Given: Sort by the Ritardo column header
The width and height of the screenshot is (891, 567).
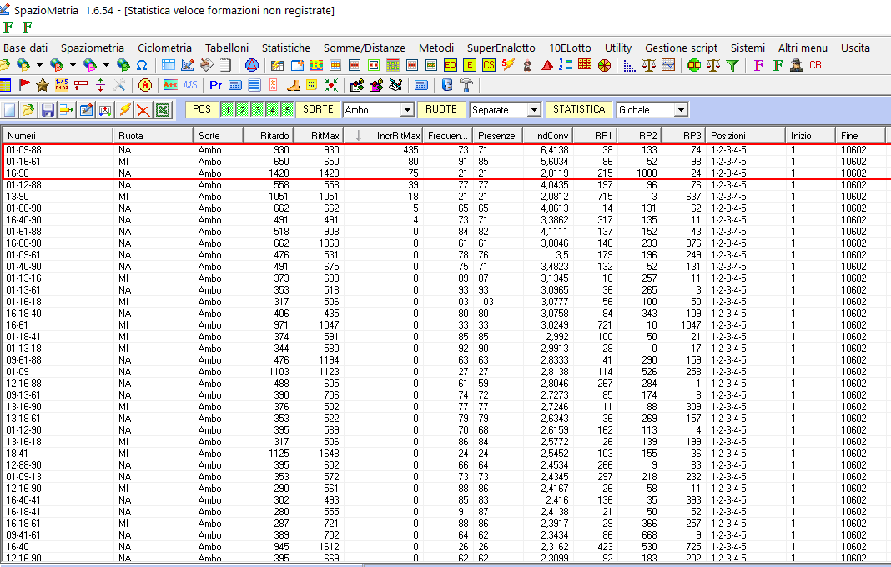Looking at the screenshot, I should click(268, 136).
